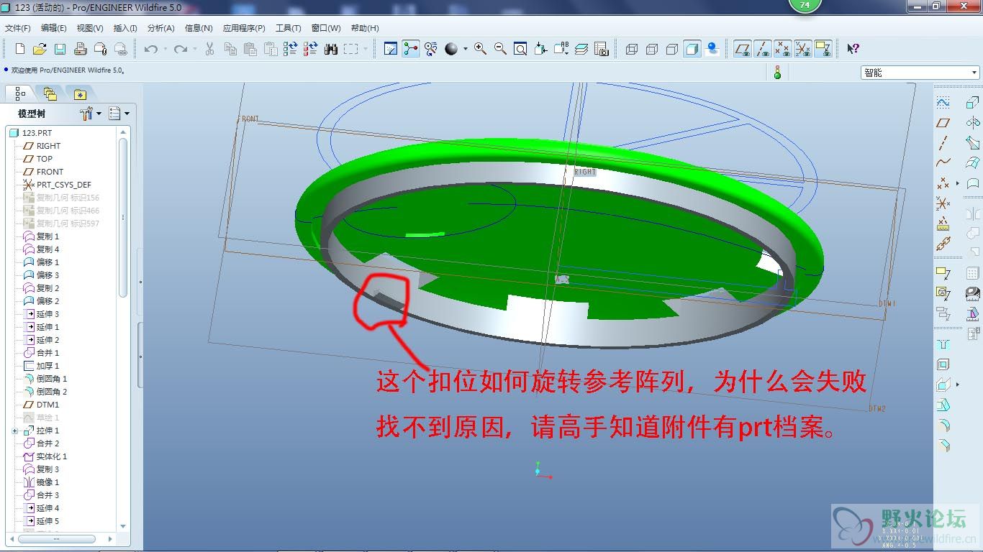
Task: Select 镜像 1 in the model tree
Action: click(48, 482)
